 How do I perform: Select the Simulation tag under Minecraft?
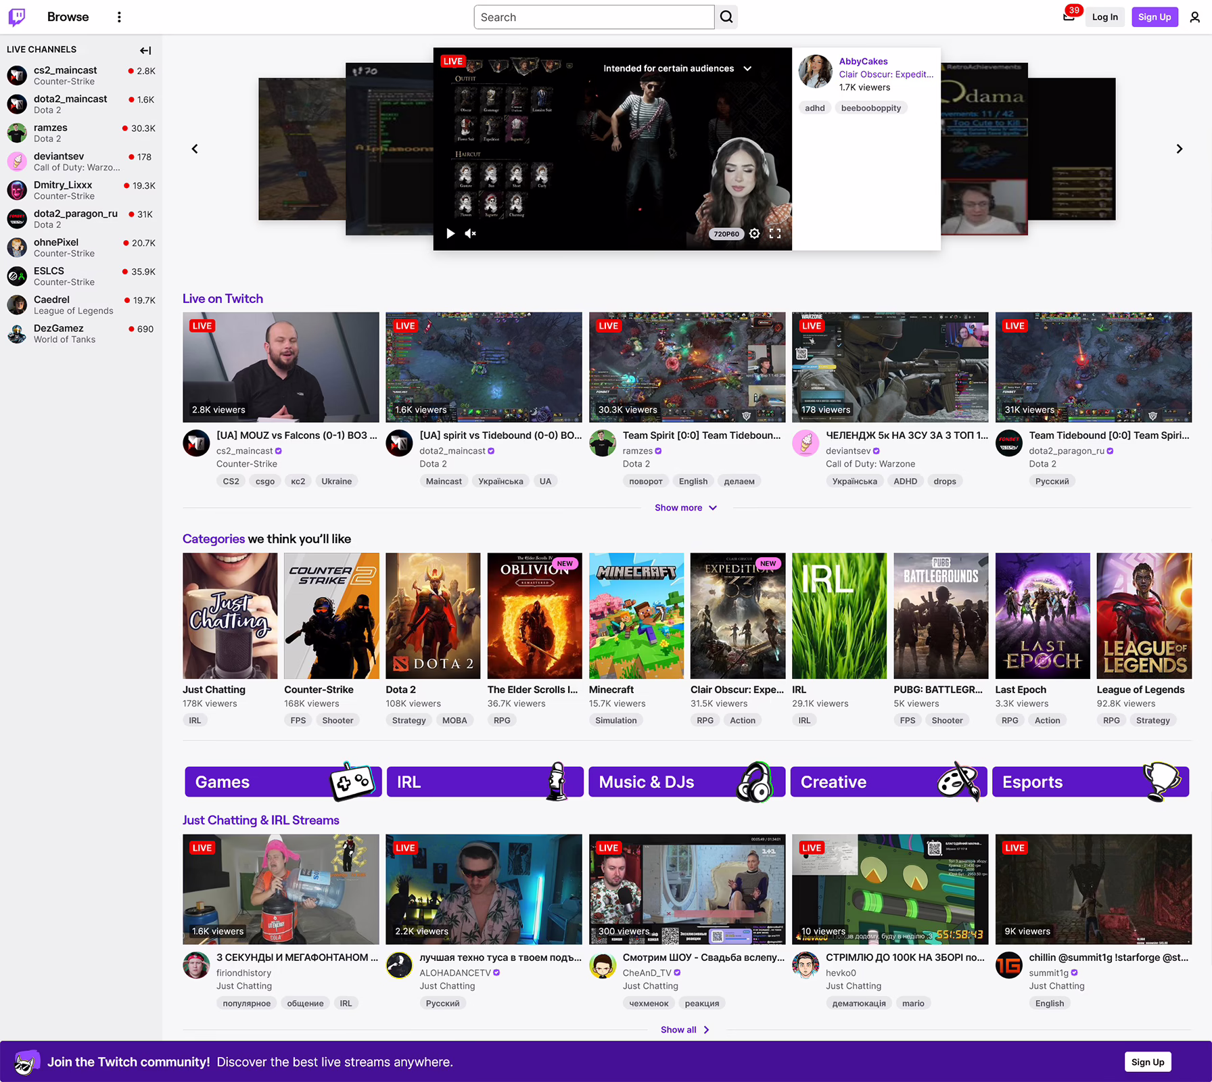[x=615, y=721]
